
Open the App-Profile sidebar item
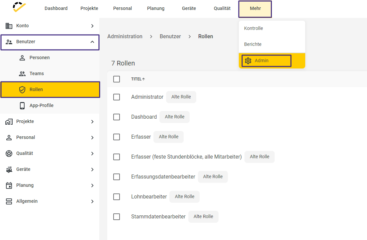point(50,106)
